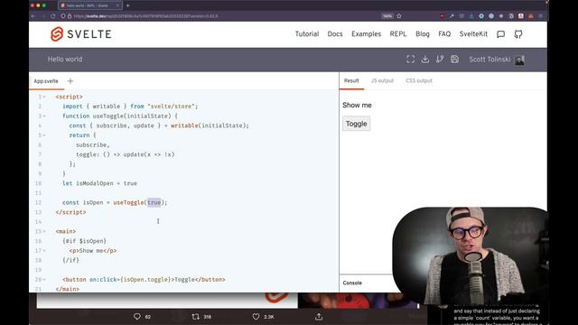This screenshot has width=578, height=325.
Task: Click the highlighted 'true' in useToggle call
Action: click(x=154, y=202)
